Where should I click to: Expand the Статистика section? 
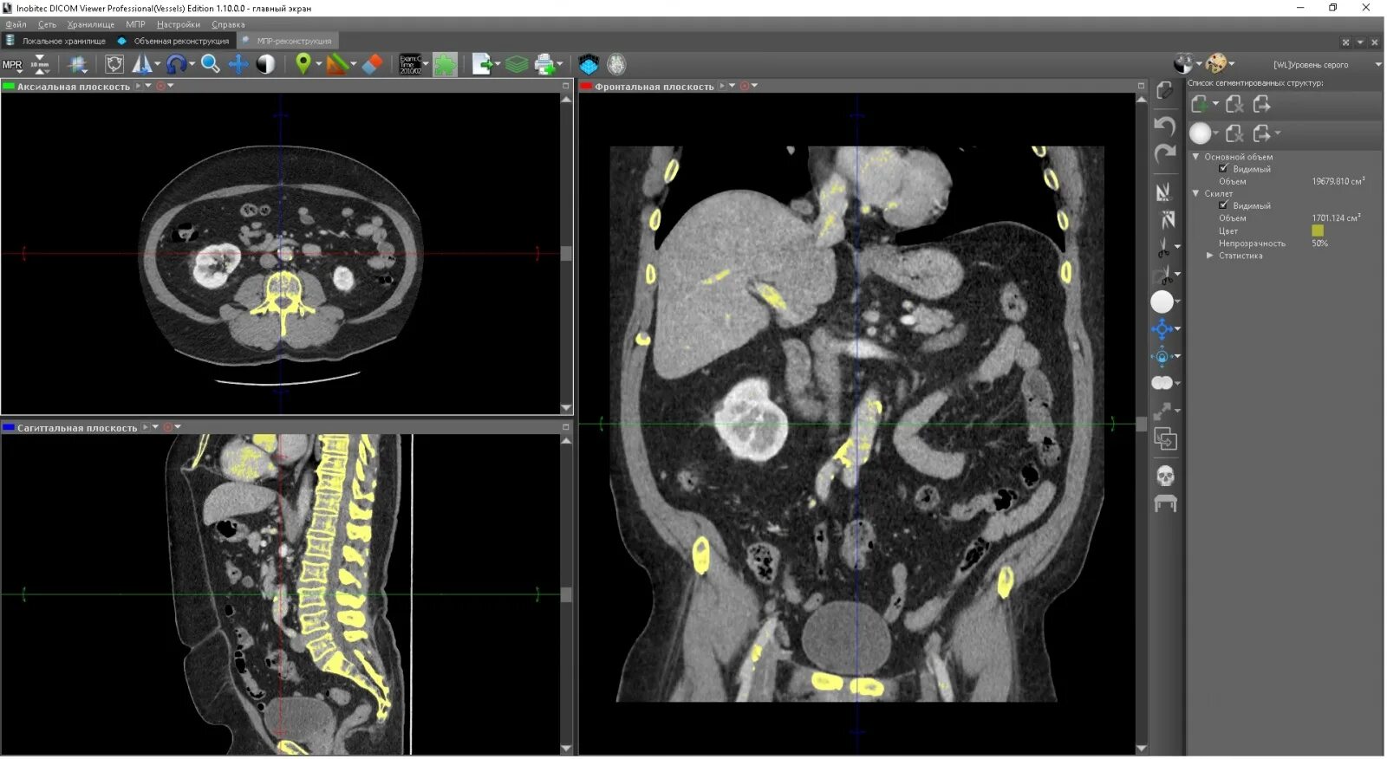pyautogui.click(x=1210, y=256)
